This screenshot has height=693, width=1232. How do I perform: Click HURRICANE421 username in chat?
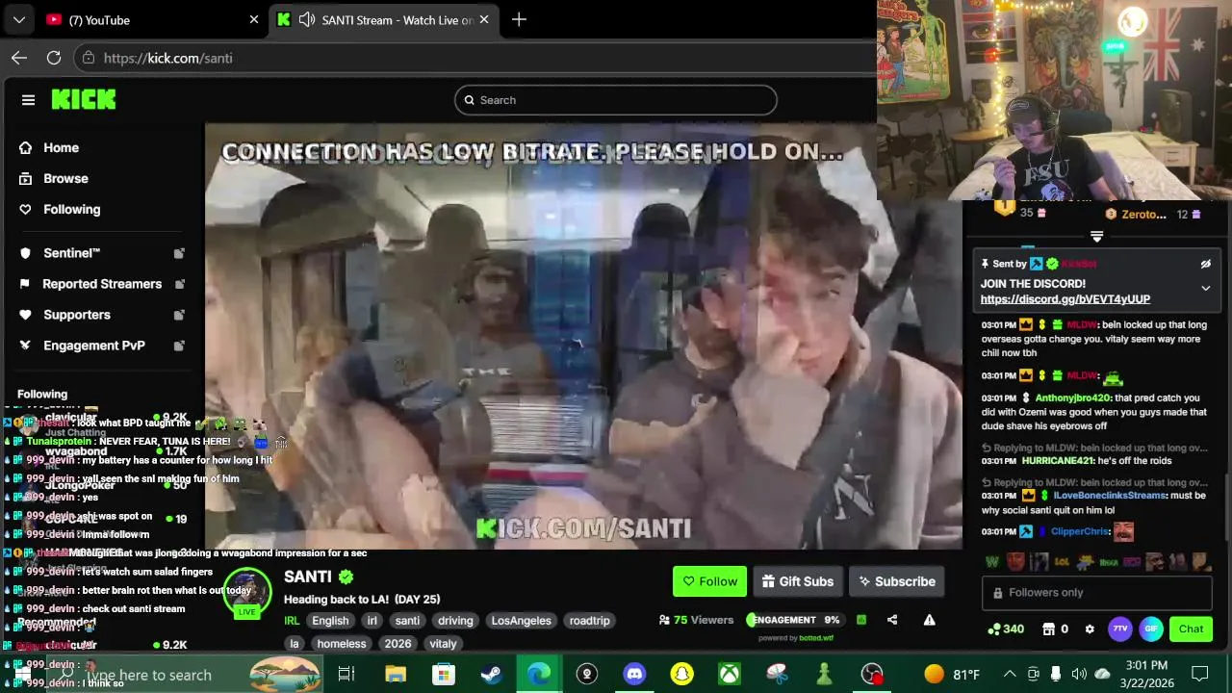(x=1057, y=461)
